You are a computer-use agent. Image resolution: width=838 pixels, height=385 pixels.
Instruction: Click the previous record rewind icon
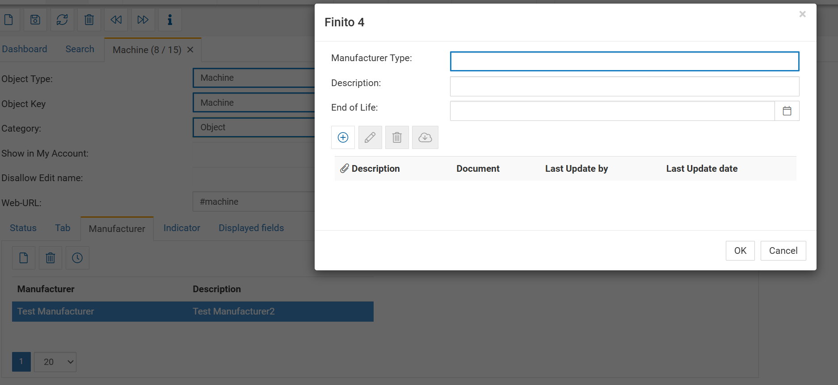pyautogui.click(x=116, y=20)
